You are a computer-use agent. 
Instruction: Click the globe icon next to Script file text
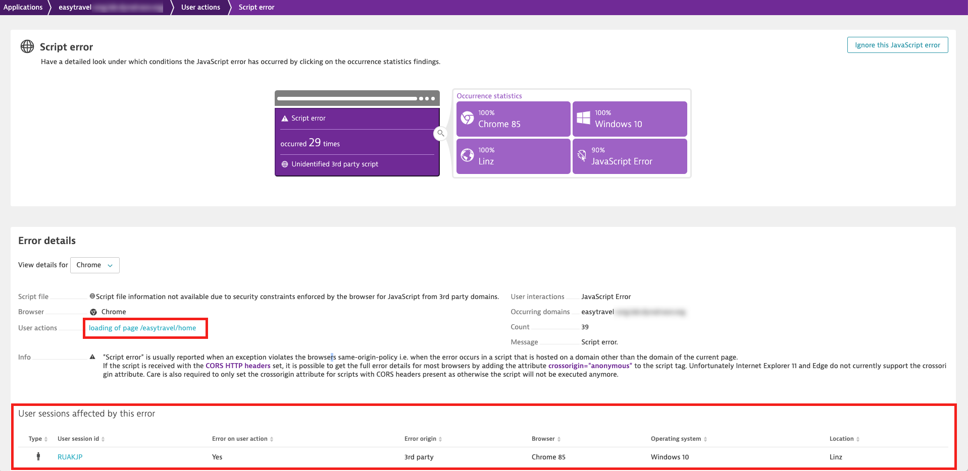(x=92, y=297)
